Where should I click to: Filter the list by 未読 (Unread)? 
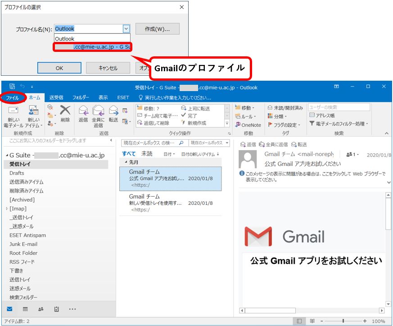pyautogui.click(x=147, y=154)
